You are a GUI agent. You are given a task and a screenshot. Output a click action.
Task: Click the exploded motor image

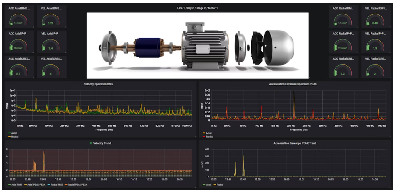click(197, 45)
